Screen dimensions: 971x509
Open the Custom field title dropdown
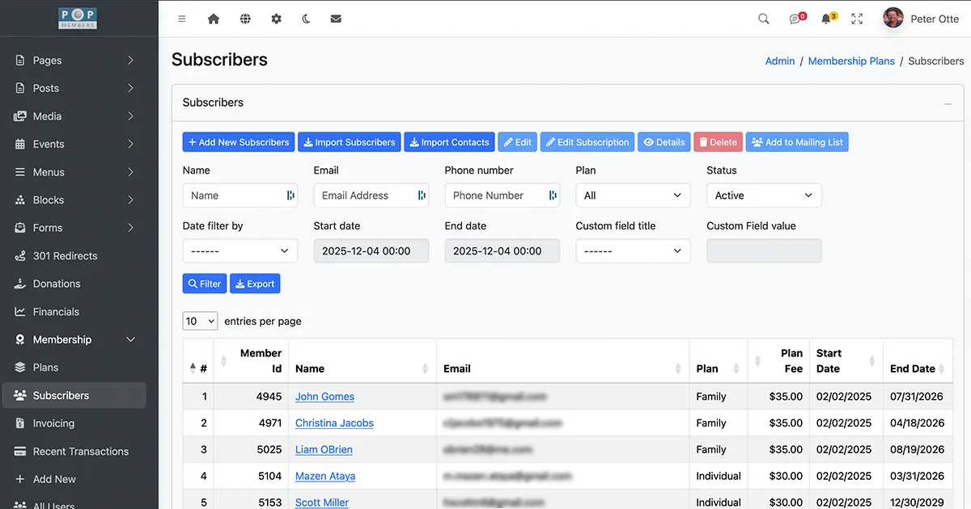pos(634,251)
